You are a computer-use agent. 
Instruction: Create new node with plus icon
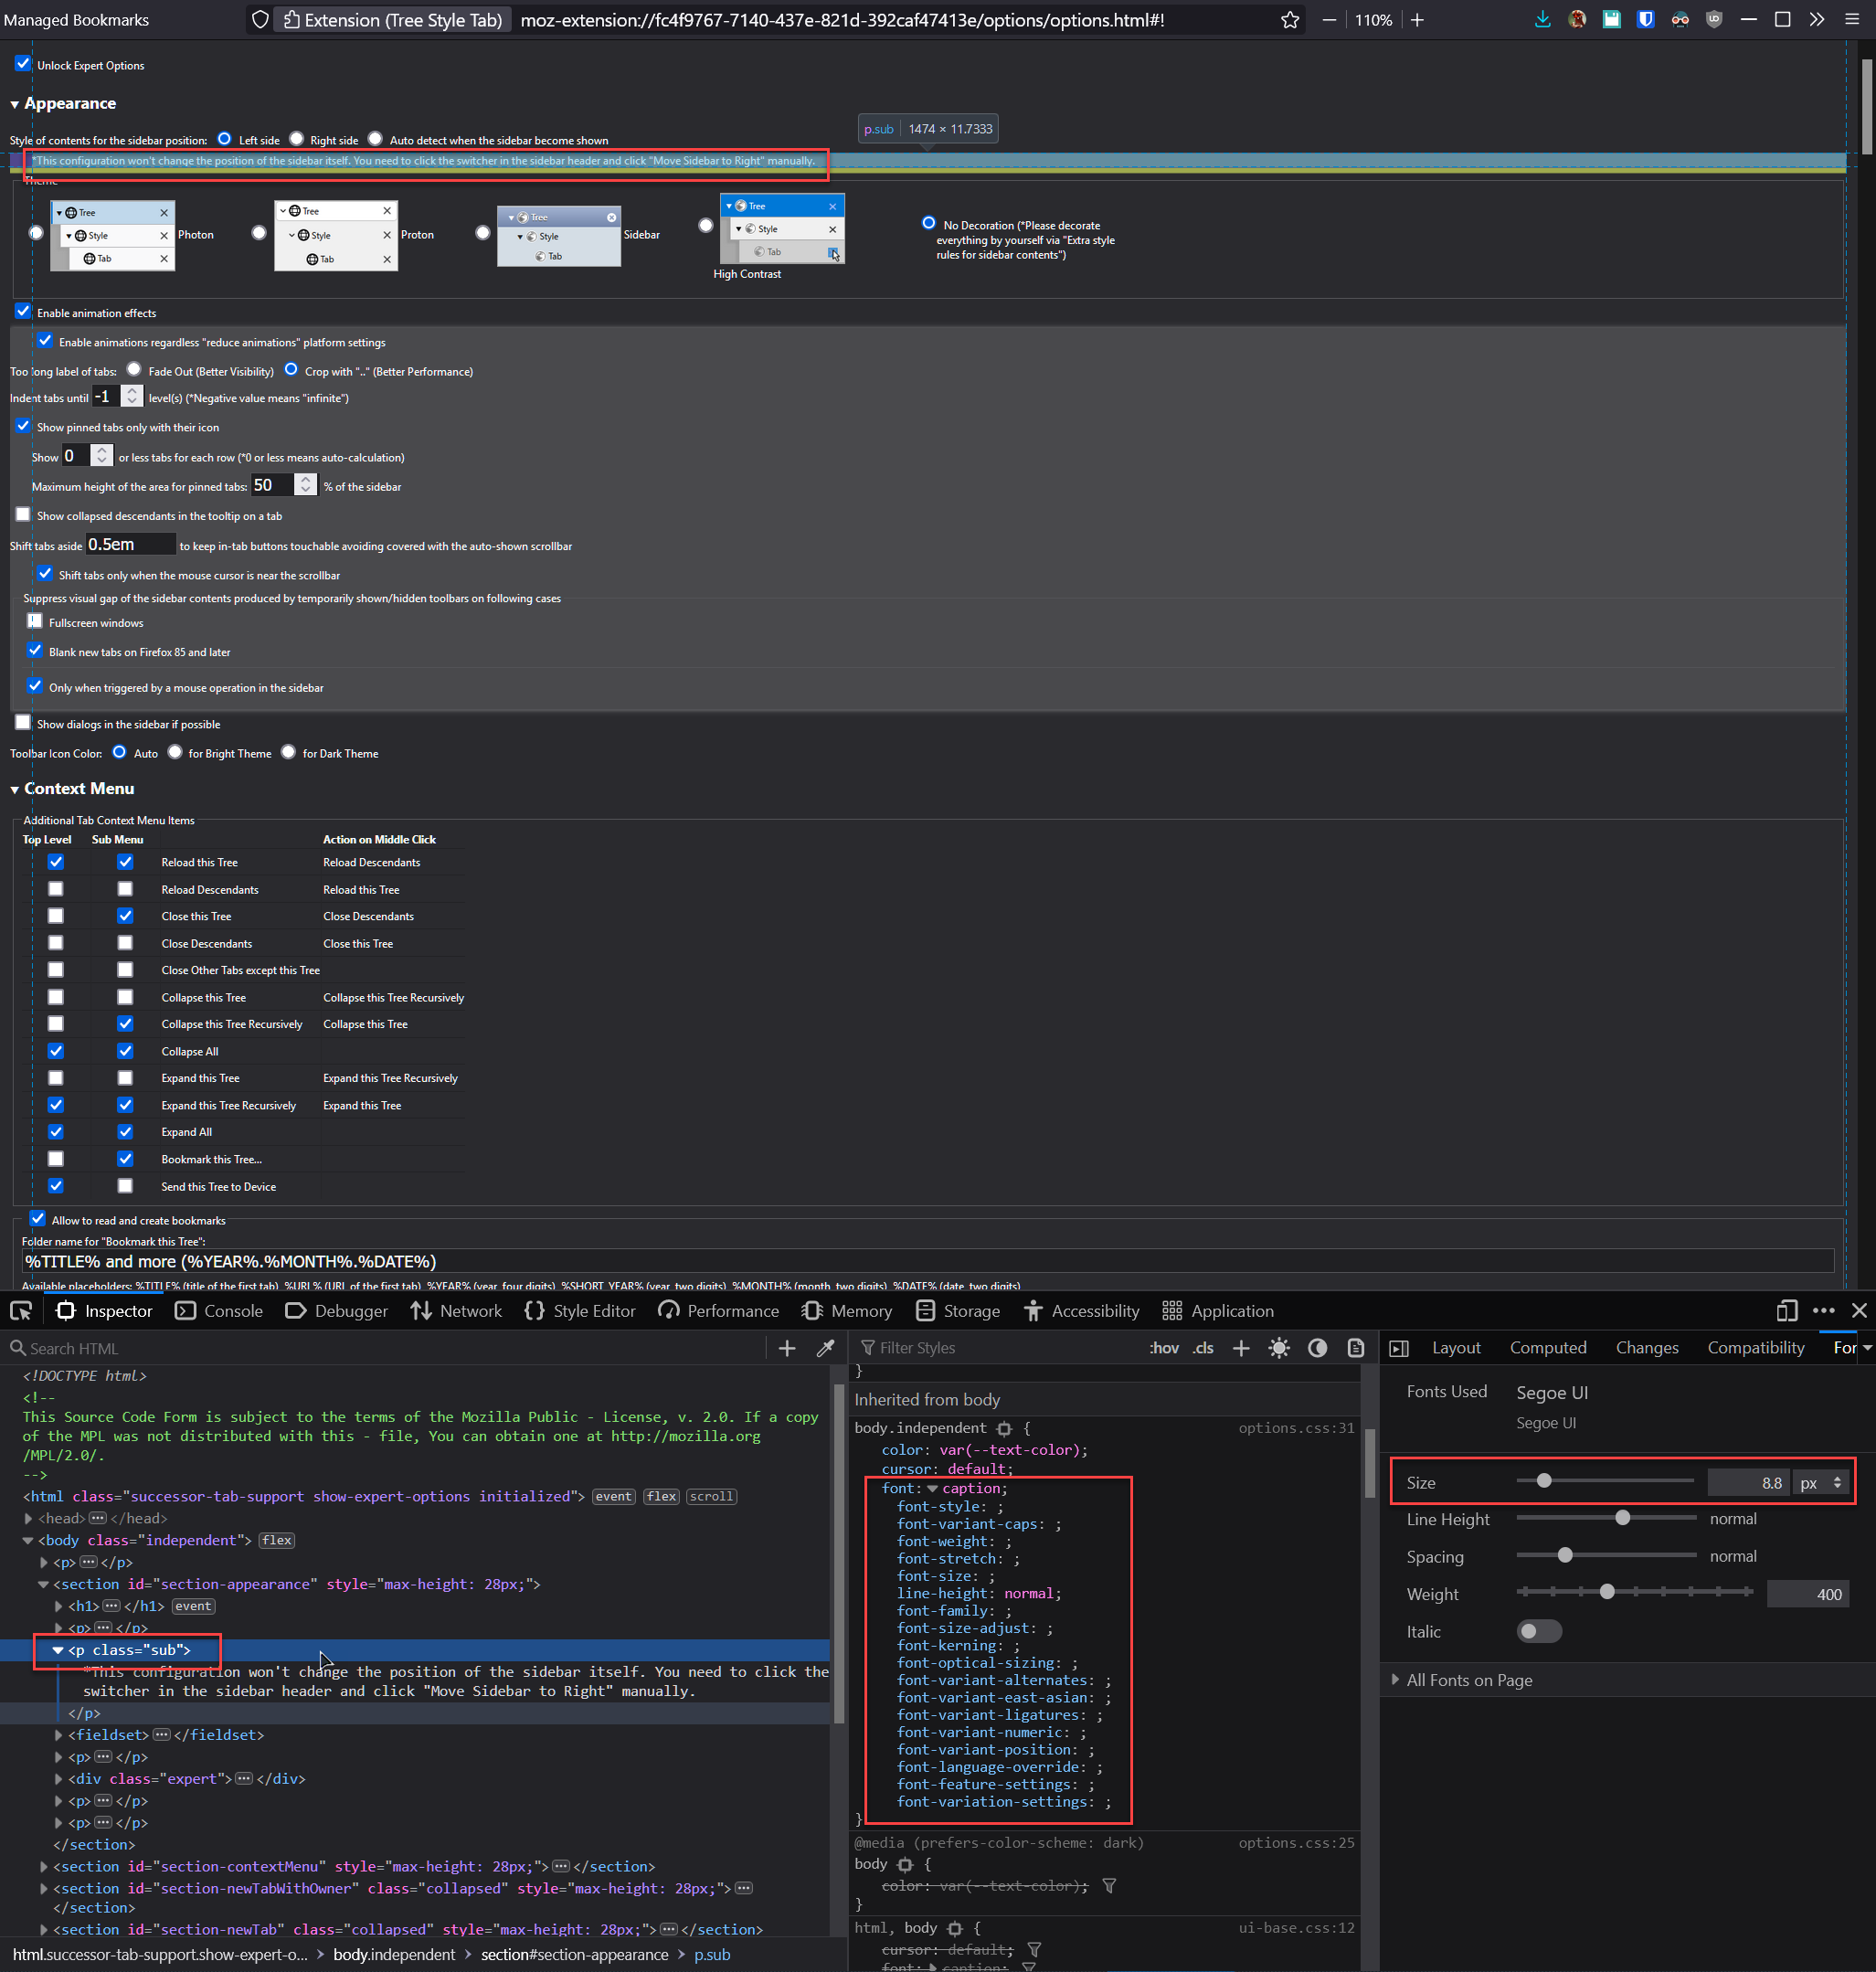pyautogui.click(x=787, y=1348)
